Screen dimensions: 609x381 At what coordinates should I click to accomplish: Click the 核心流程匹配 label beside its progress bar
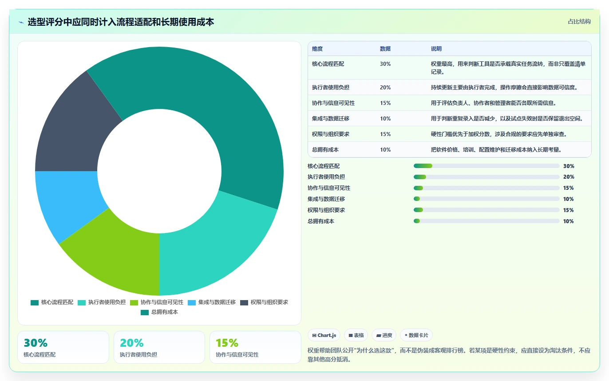click(324, 166)
